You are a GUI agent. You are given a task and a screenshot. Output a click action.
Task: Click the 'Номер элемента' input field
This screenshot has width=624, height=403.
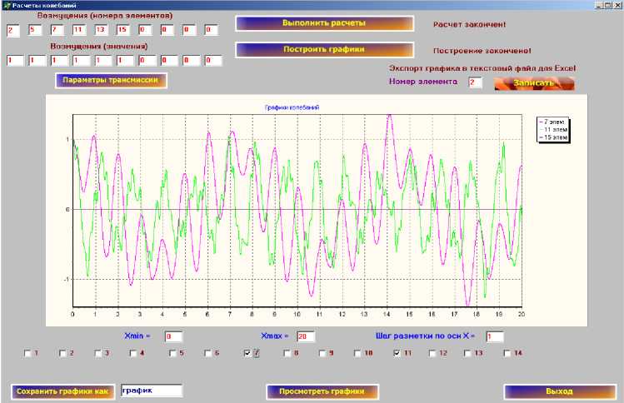(x=475, y=82)
